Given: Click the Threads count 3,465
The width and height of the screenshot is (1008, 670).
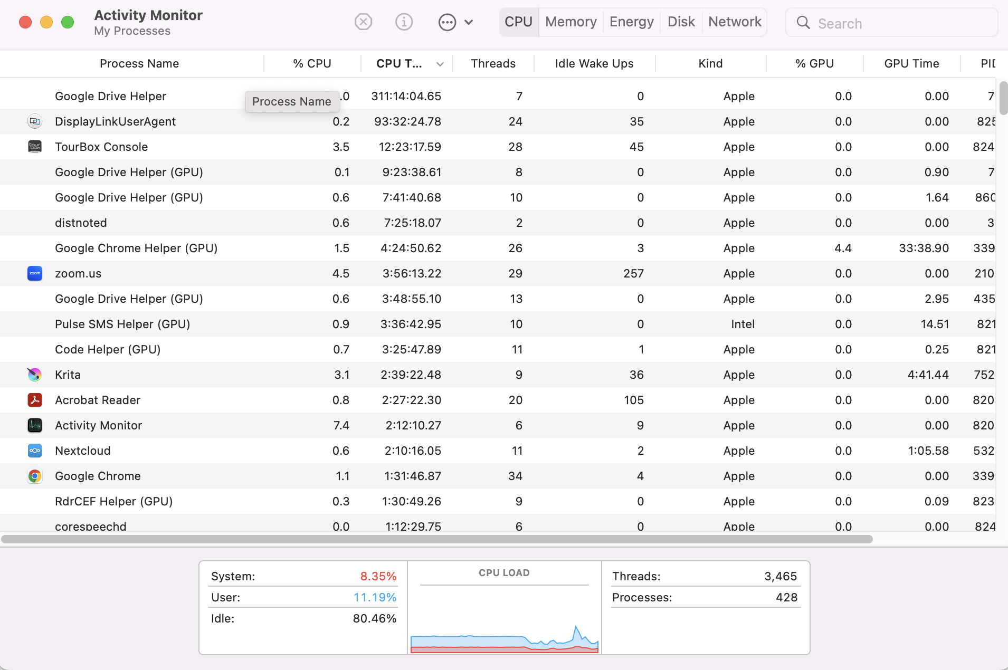Looking at the screenshot, I should 781,576.
